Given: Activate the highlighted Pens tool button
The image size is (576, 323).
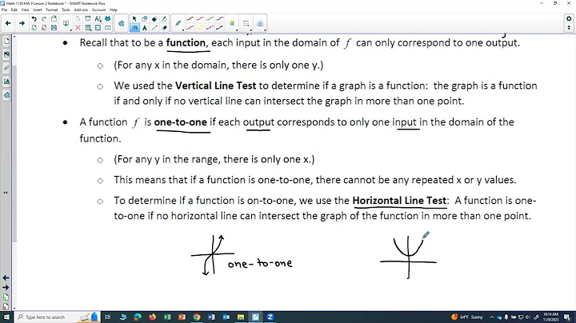Looking at the screenshot, I should pyautogui.click(x=134, y=27).
